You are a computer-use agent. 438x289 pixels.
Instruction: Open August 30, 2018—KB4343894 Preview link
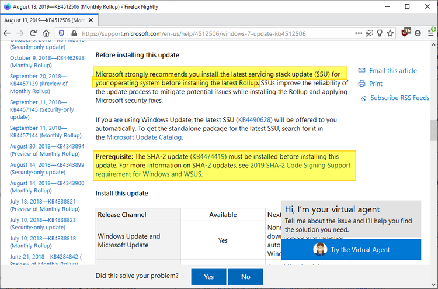[47, 150]
